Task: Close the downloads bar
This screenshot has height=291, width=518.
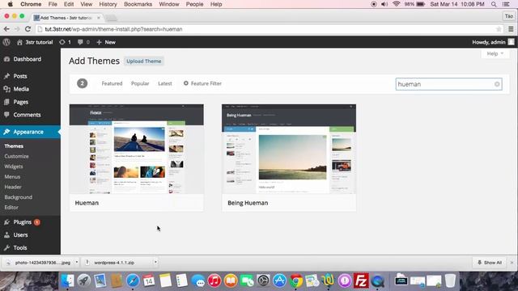Action: point(512,263)
